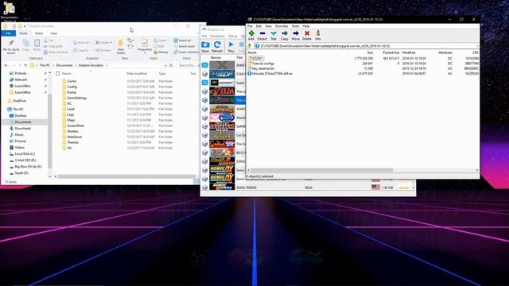Click Documents in the Explorer breadcrumb
Screen dimensions: 509x286
tap(64, 65)
